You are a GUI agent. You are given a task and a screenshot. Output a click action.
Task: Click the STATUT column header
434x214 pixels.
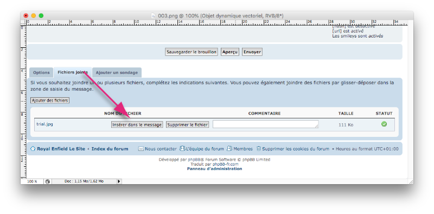[384, 114]
